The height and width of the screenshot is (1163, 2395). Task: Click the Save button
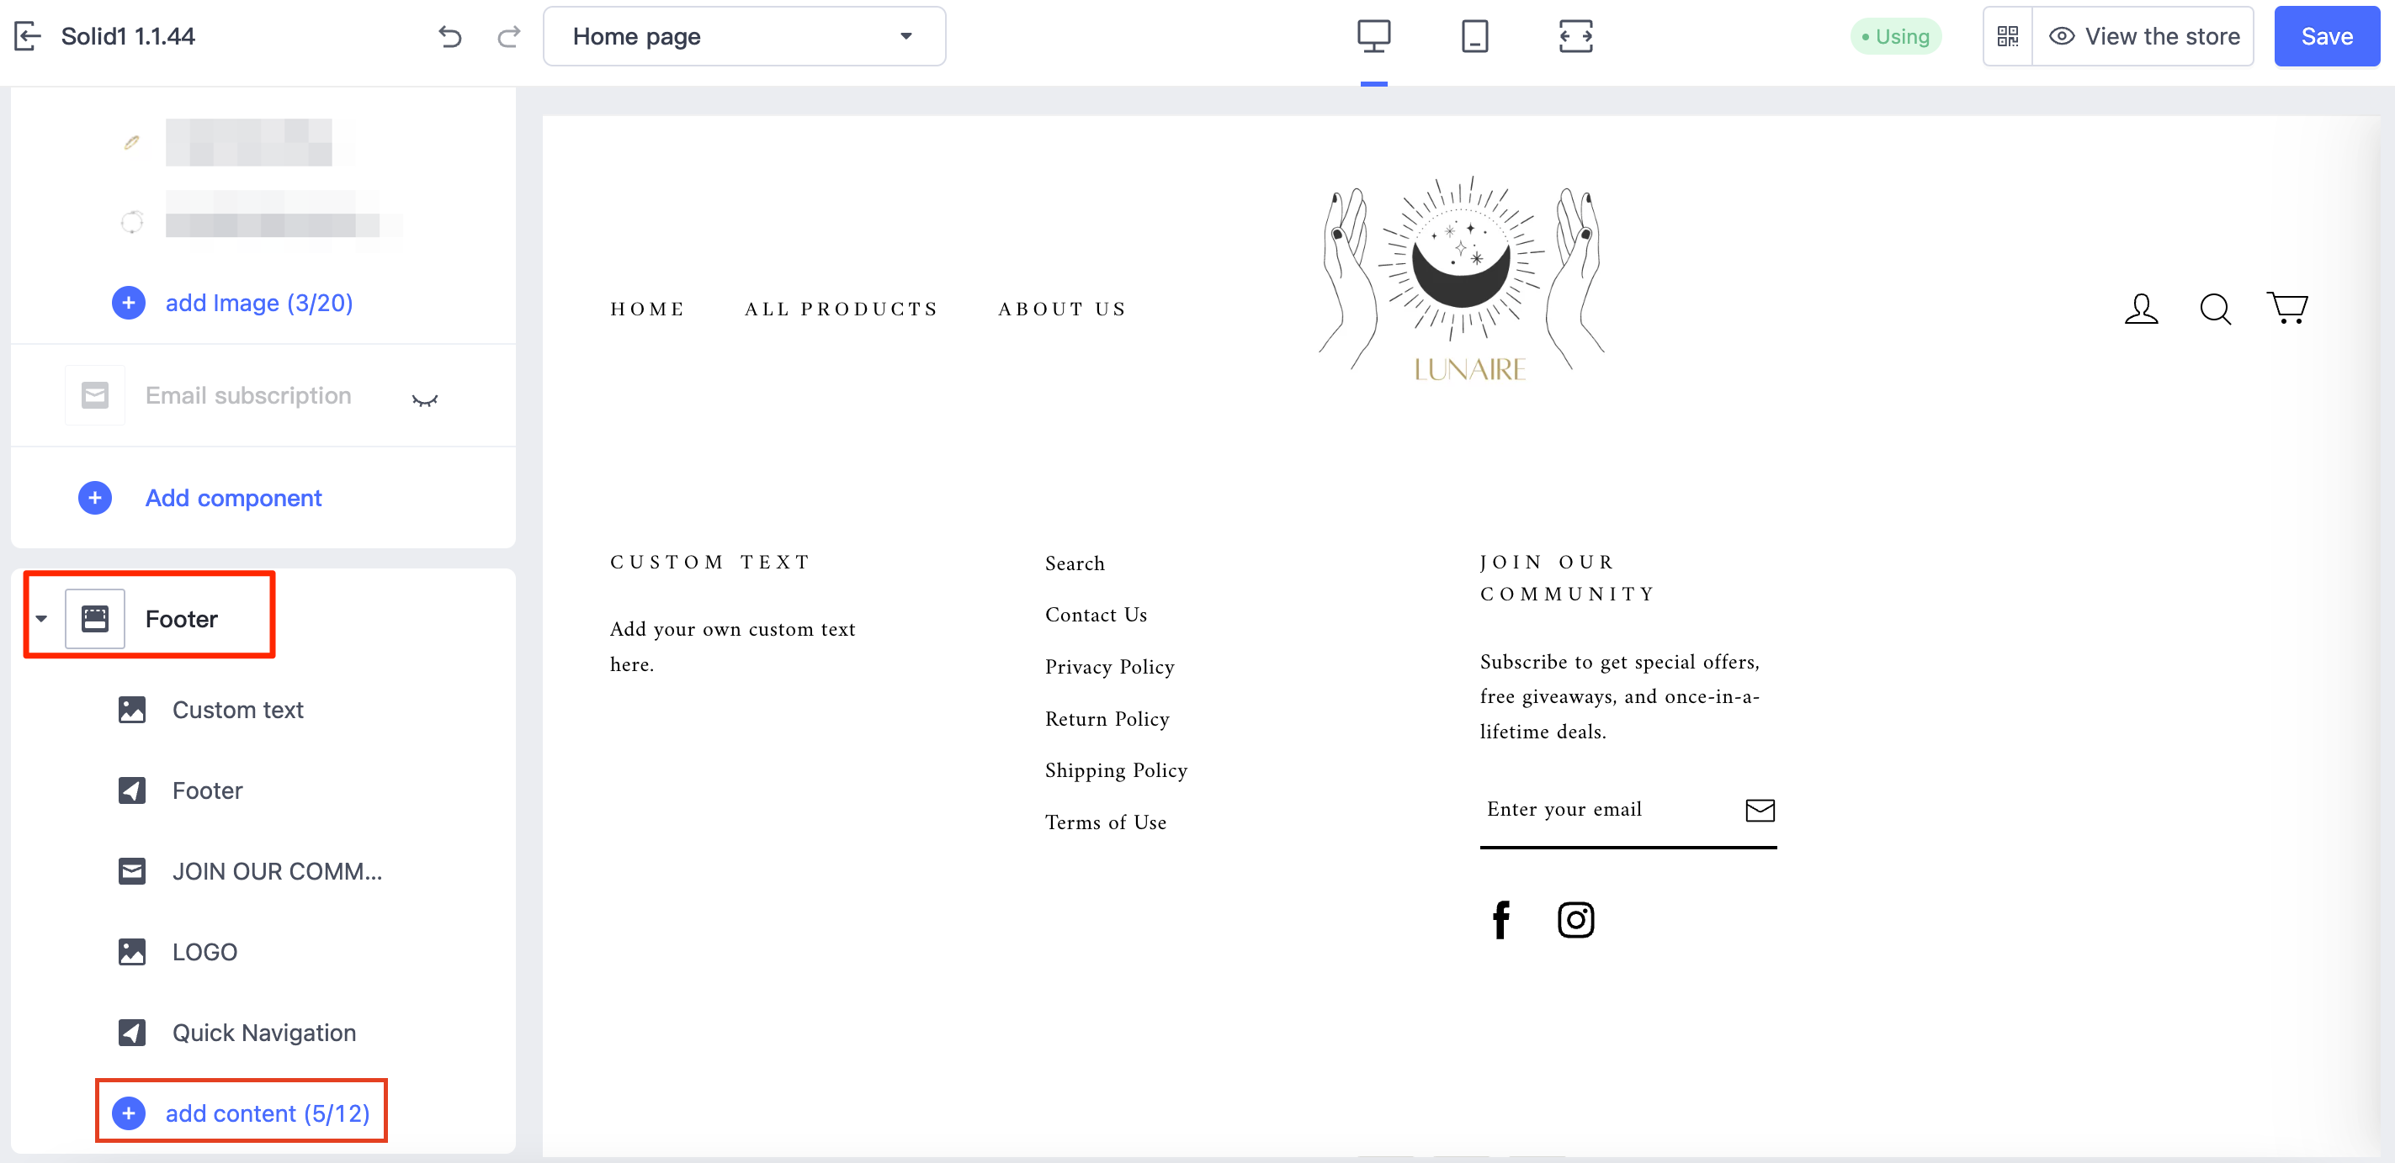(2326, 36)
